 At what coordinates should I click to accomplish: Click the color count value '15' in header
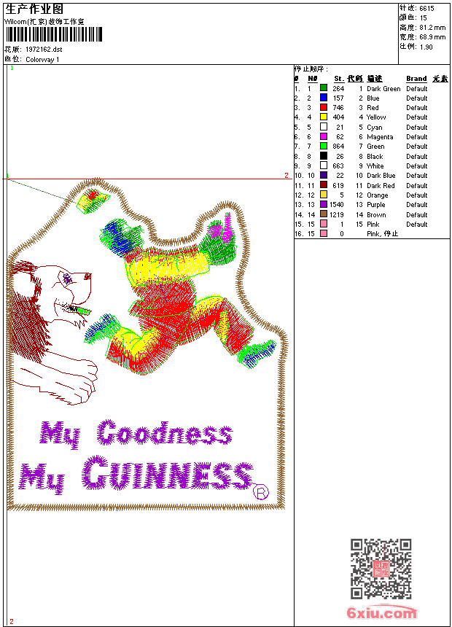point(423,18)
